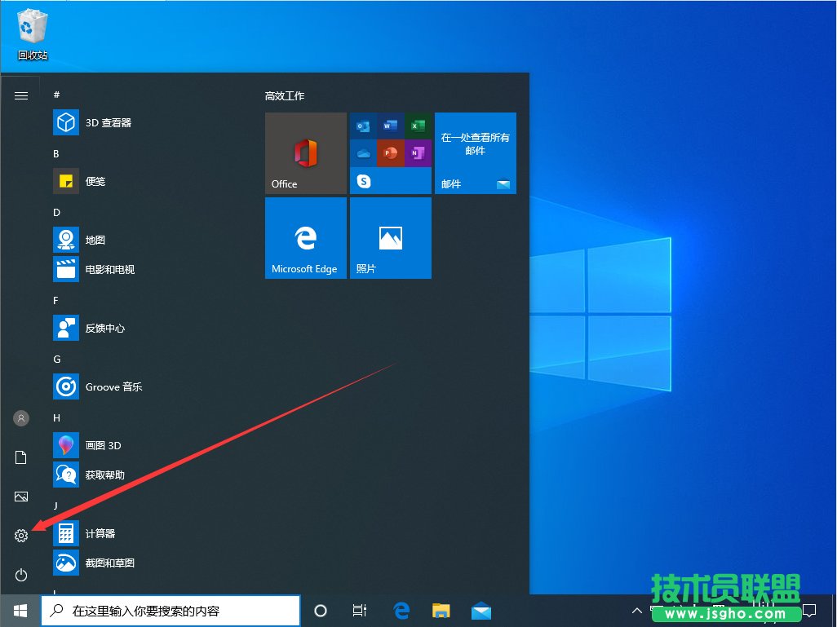Open Settings via the gear in Start sidebar
837x627 pixels.
[x=20, y=536]
